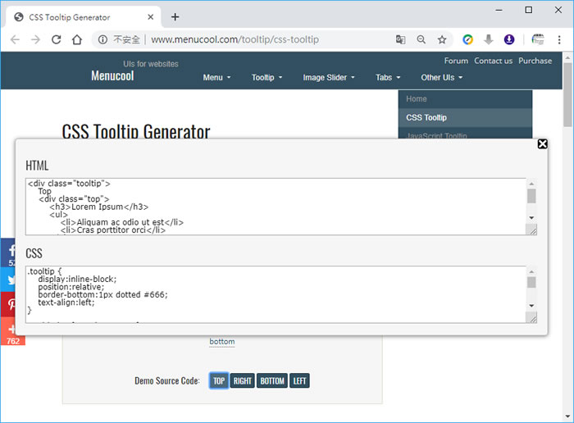Viewport: 574px width, 423px height.
Task: Open the Contact us link
Action: click(493, 61)
